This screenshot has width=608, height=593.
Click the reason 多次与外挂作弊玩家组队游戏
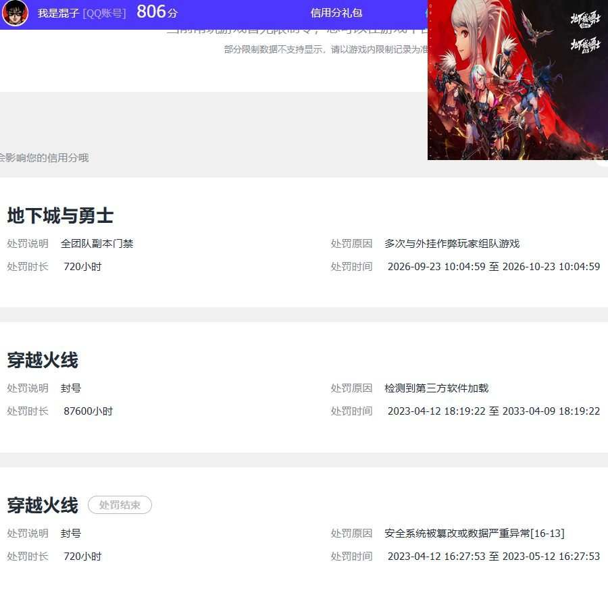coord(452,244)
